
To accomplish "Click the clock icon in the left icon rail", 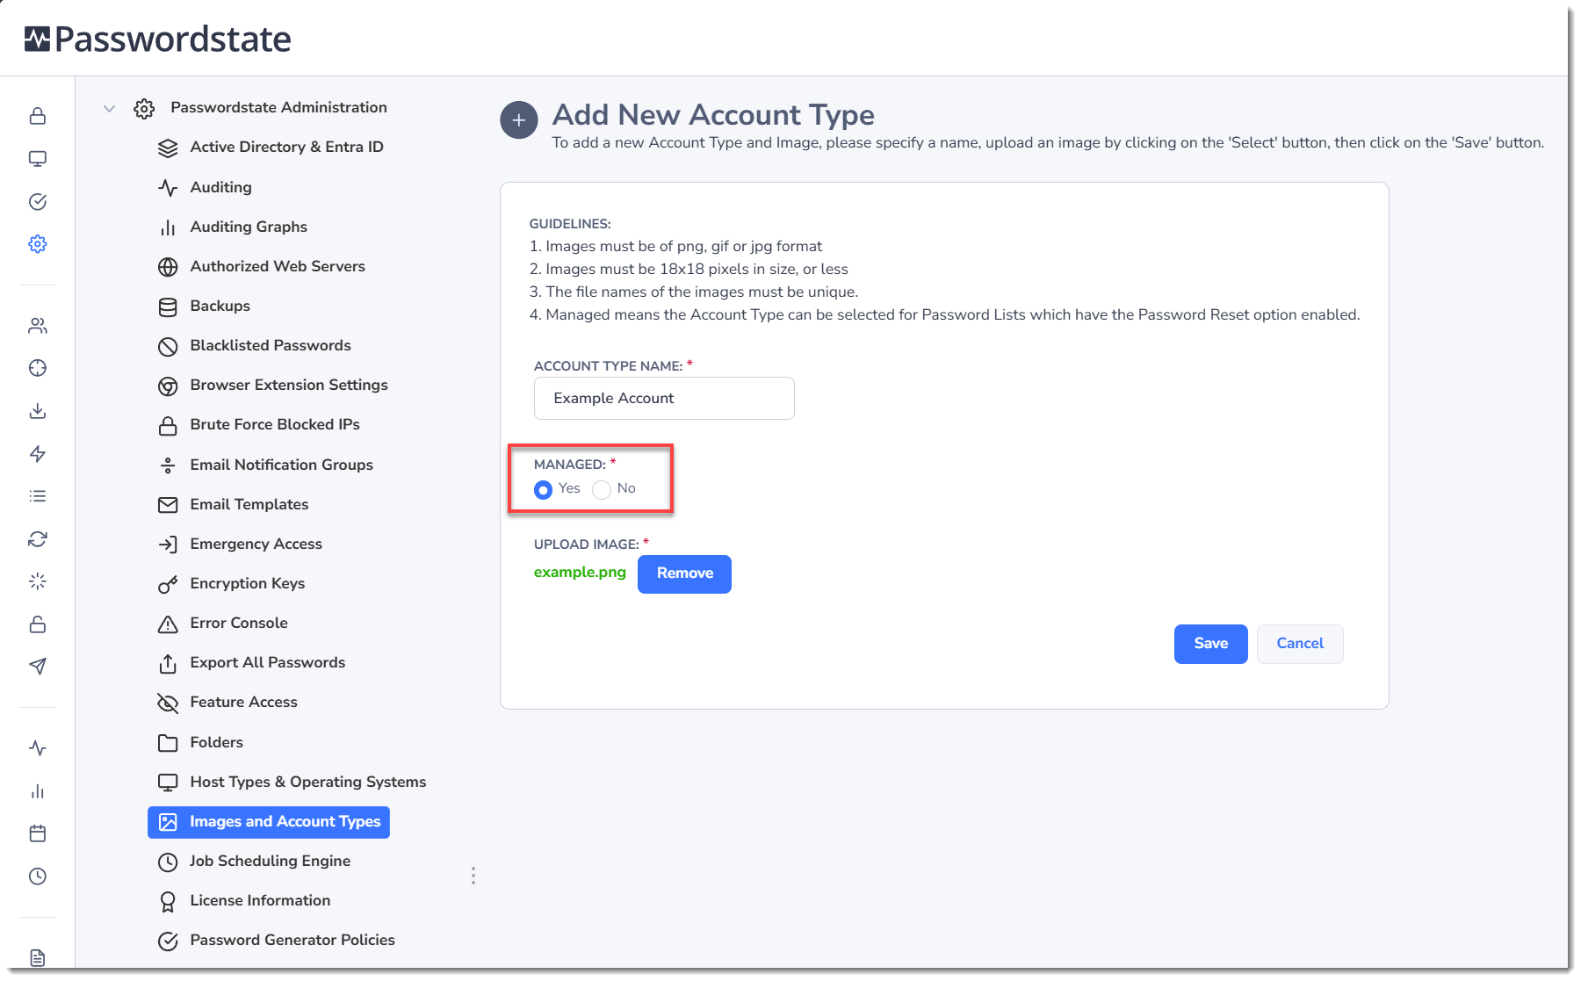I will (38, 876).
